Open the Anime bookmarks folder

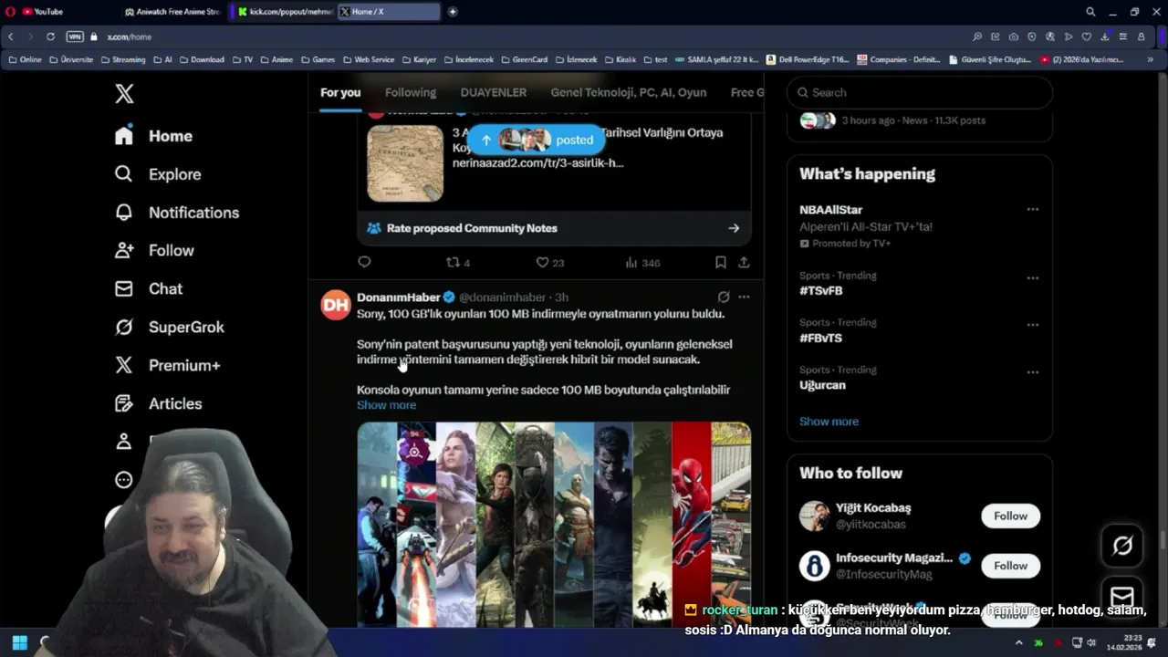click(x=276, y=59)
